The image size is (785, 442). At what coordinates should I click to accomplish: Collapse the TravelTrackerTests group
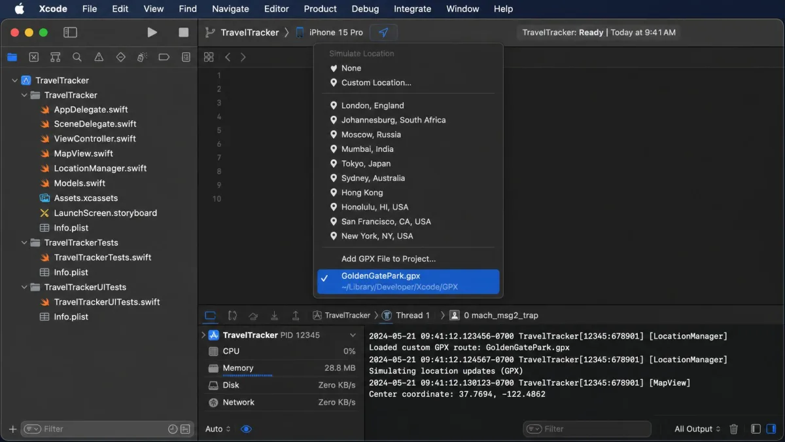coord(24,243)
